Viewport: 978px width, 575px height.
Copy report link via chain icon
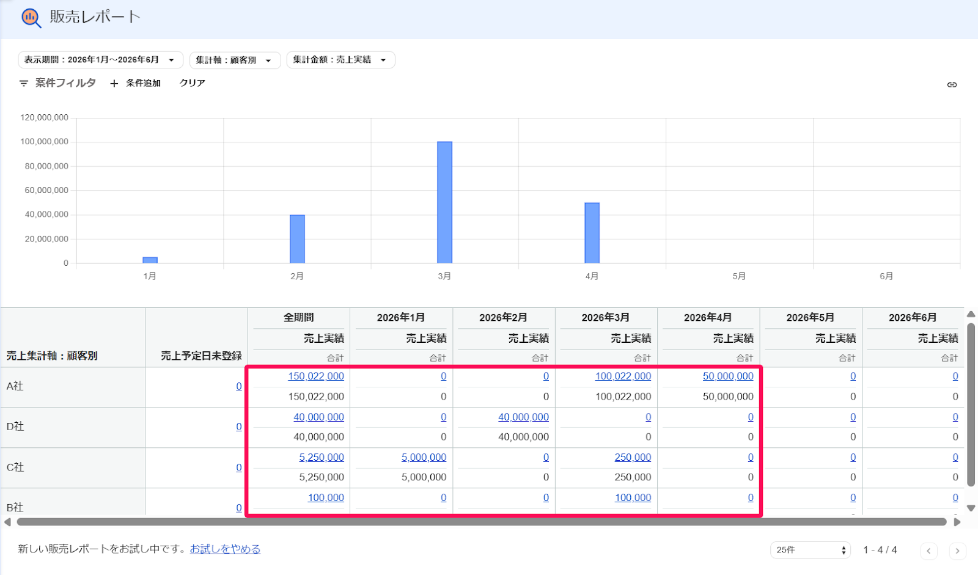pos(952,85)
